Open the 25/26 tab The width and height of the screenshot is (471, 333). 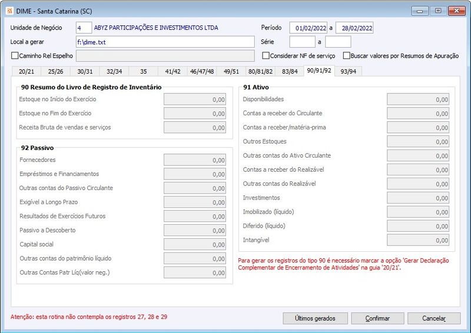pyautogui.click(x=55, y=71)
